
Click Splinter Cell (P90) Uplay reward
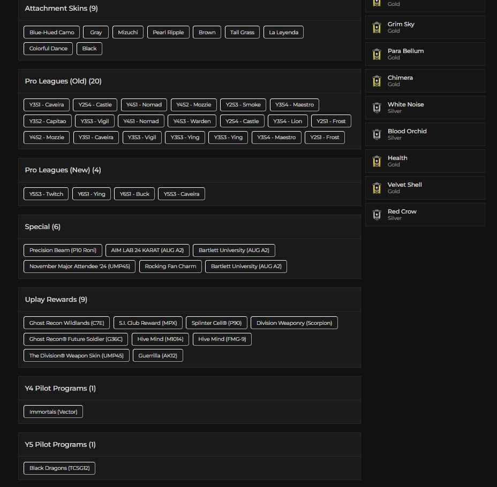pyautogui.click(x=216, y=323)
